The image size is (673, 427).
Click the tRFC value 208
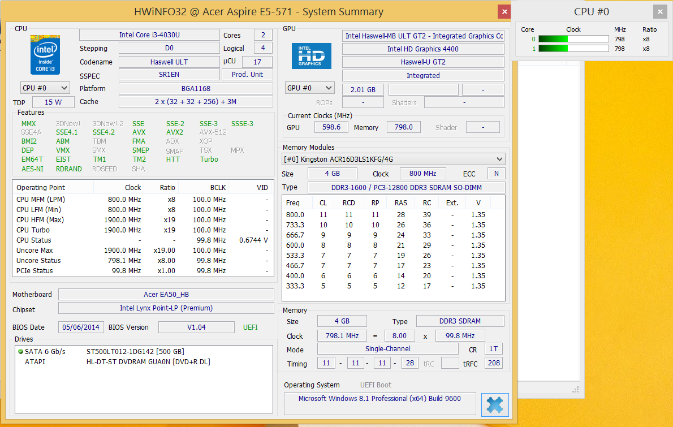pyautogui.click(x=494, y=363)
